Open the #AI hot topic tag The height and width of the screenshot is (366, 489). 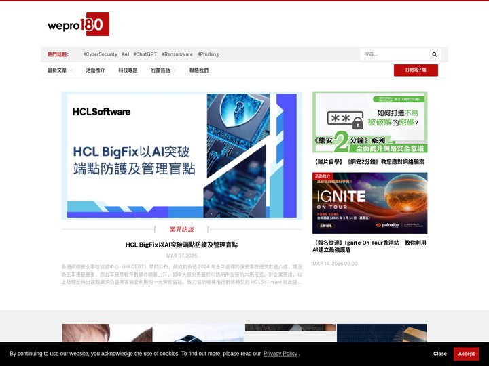click(126, 54)
